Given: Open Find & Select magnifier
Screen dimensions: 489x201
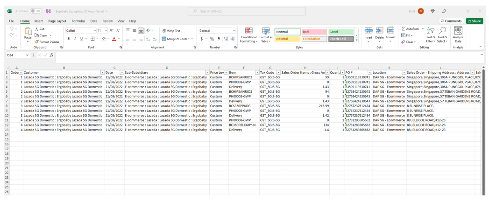Looking at the screenshot, I should click(442, 30).
